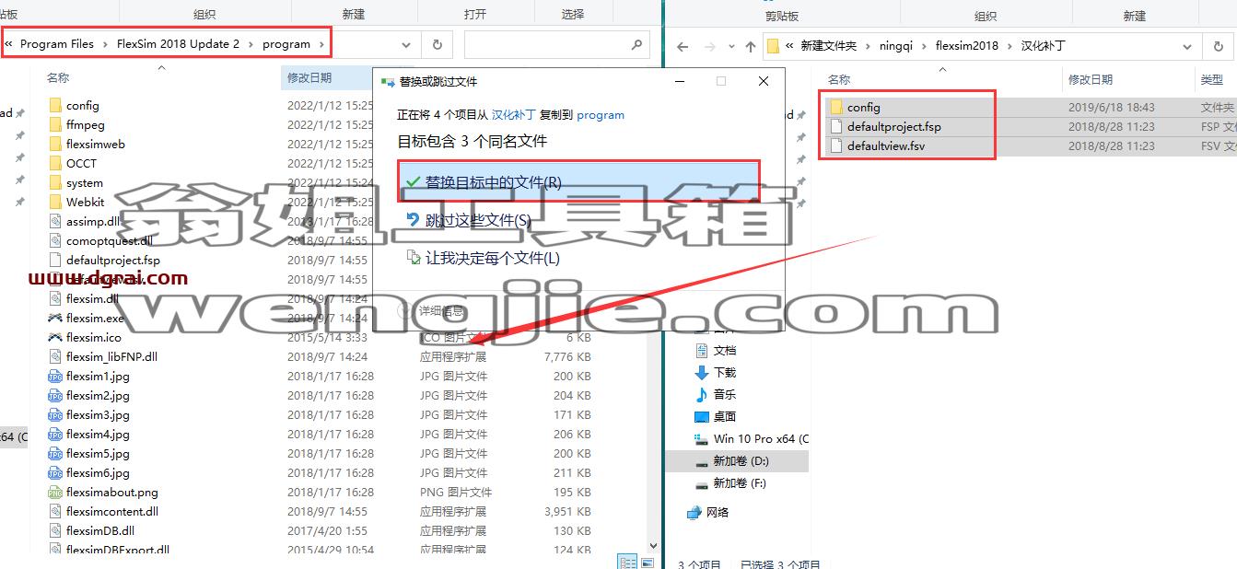Select the flexsim5.jpg file
1237x569 pixels.
pyautogui.click(x=98, y=453)
